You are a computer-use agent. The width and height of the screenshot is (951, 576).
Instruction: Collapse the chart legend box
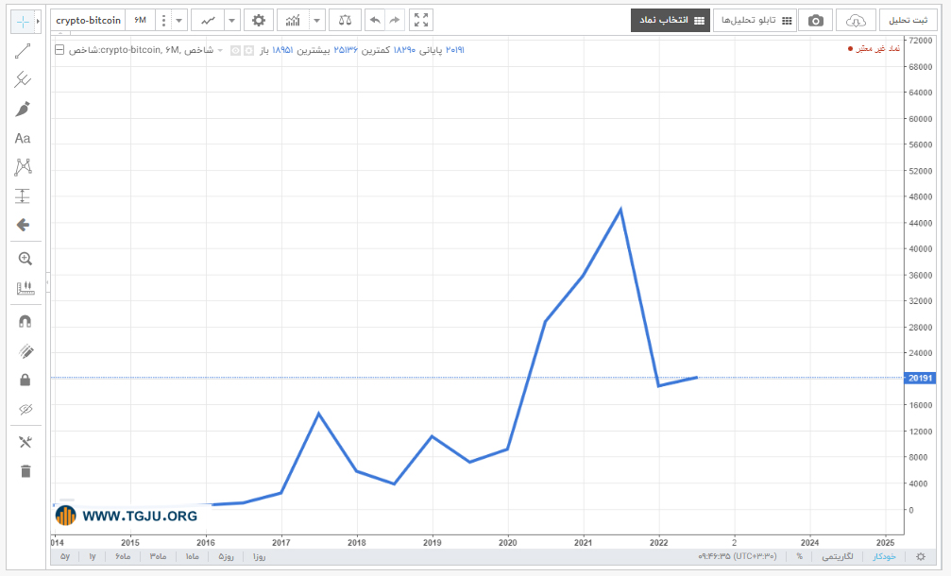coord(59,50)
